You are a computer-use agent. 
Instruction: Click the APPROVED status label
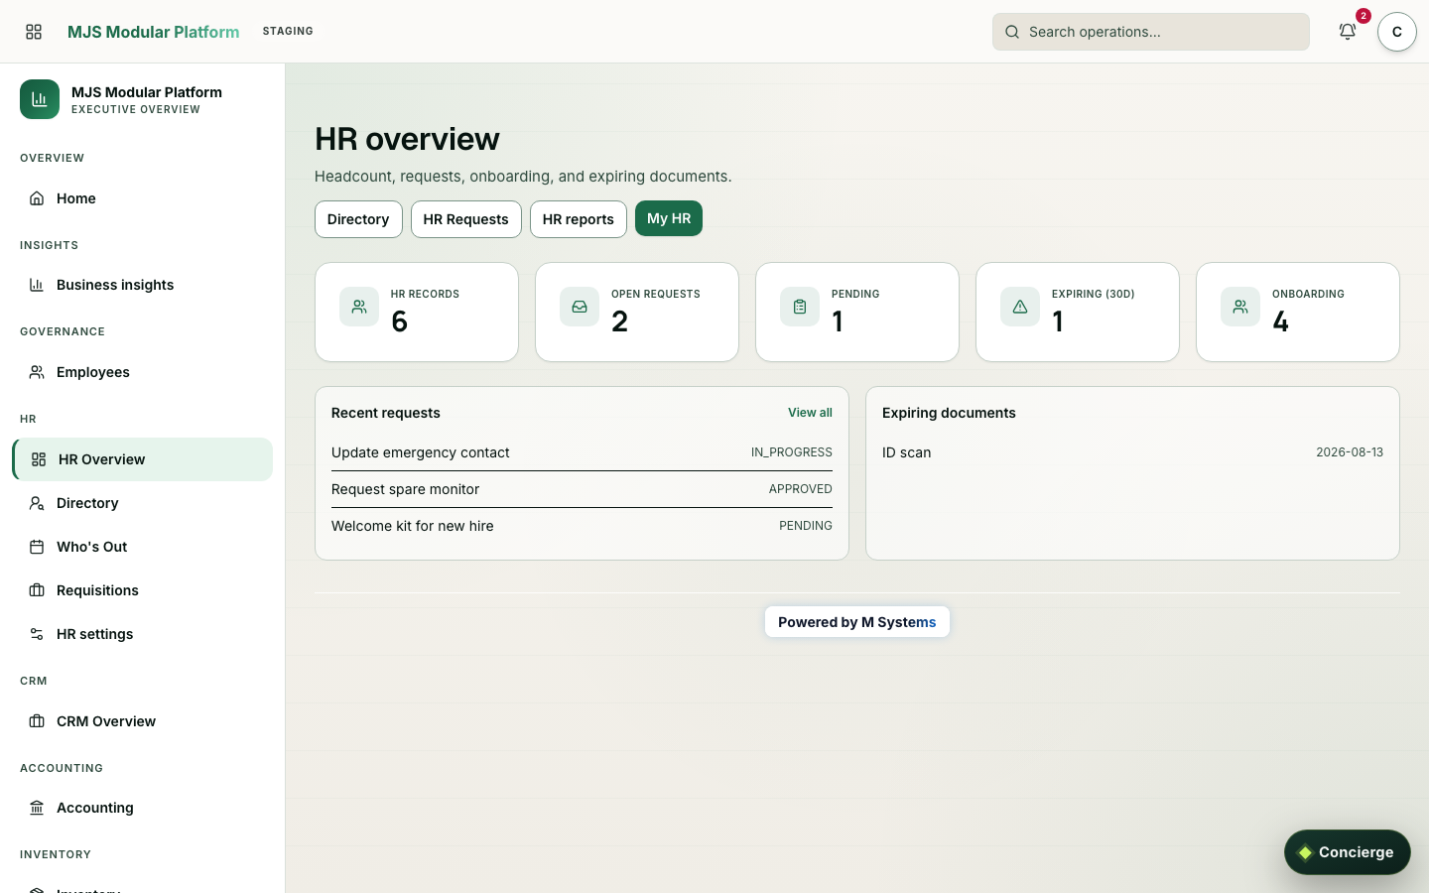(800, 489)
